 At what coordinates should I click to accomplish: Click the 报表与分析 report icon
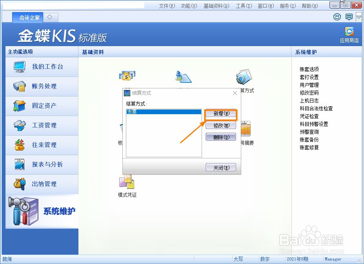pos(20,165)
